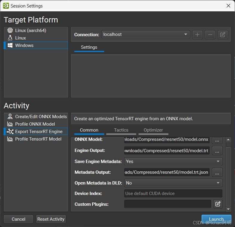Add a new connection with plus button
The height and width of the screenshot is (227, 235).
click(197, 35)
